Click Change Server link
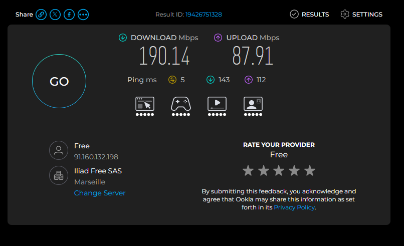Screen dimensions: 404x246 coord(100,193)
